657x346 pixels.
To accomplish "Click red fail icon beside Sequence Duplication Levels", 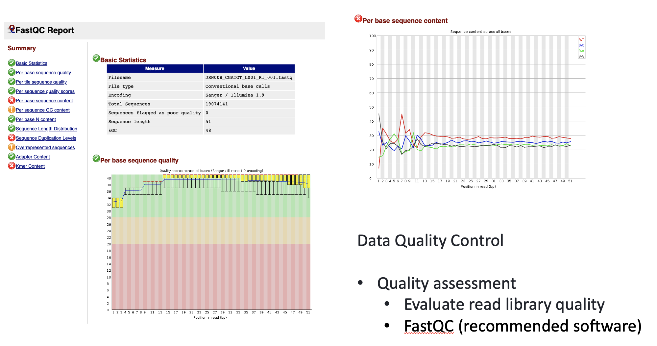I will click(12, 138).
